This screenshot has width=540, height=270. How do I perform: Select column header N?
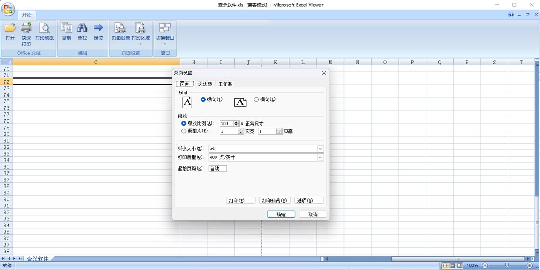coord(358,62)
